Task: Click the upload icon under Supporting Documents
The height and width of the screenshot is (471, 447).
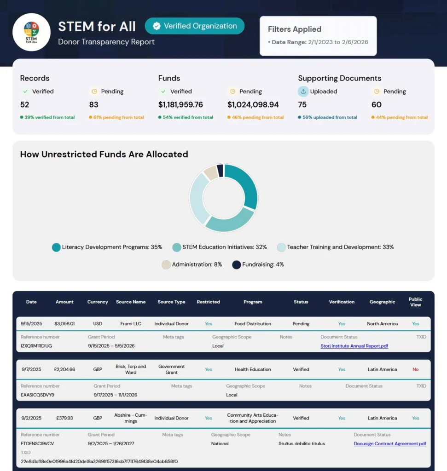Action: [303, 91]
